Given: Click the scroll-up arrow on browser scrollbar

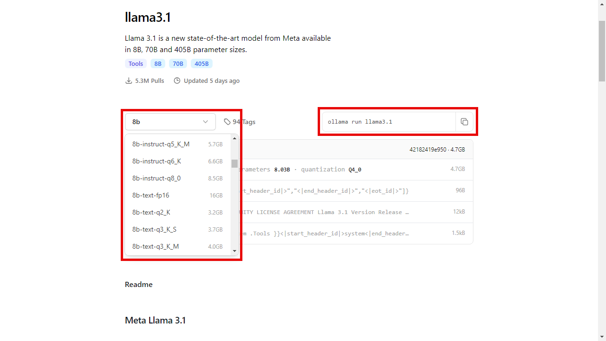Looking at the screenshot, I should tap(602, 4).
